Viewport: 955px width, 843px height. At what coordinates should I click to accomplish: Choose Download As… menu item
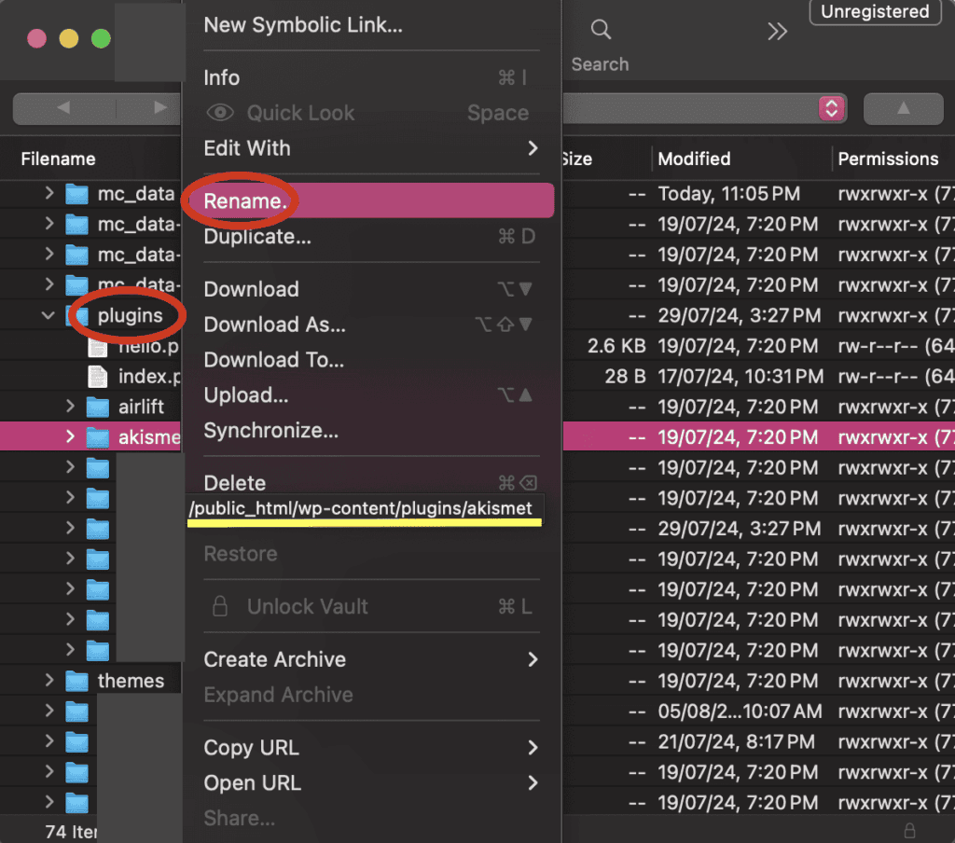click(x=371, y=325)
